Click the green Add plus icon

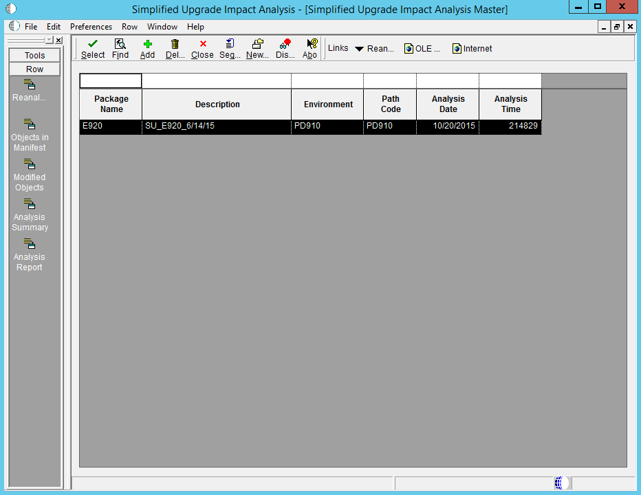pyautogui.click(x=148, y=44)
